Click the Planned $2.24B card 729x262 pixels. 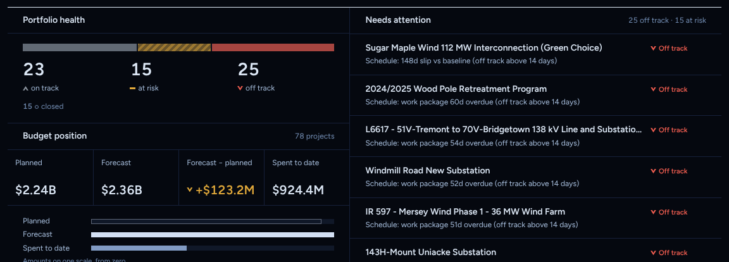50,177
